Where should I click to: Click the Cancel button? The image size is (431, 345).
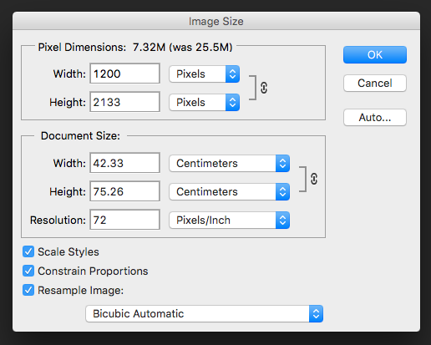[x=375, y=83]
